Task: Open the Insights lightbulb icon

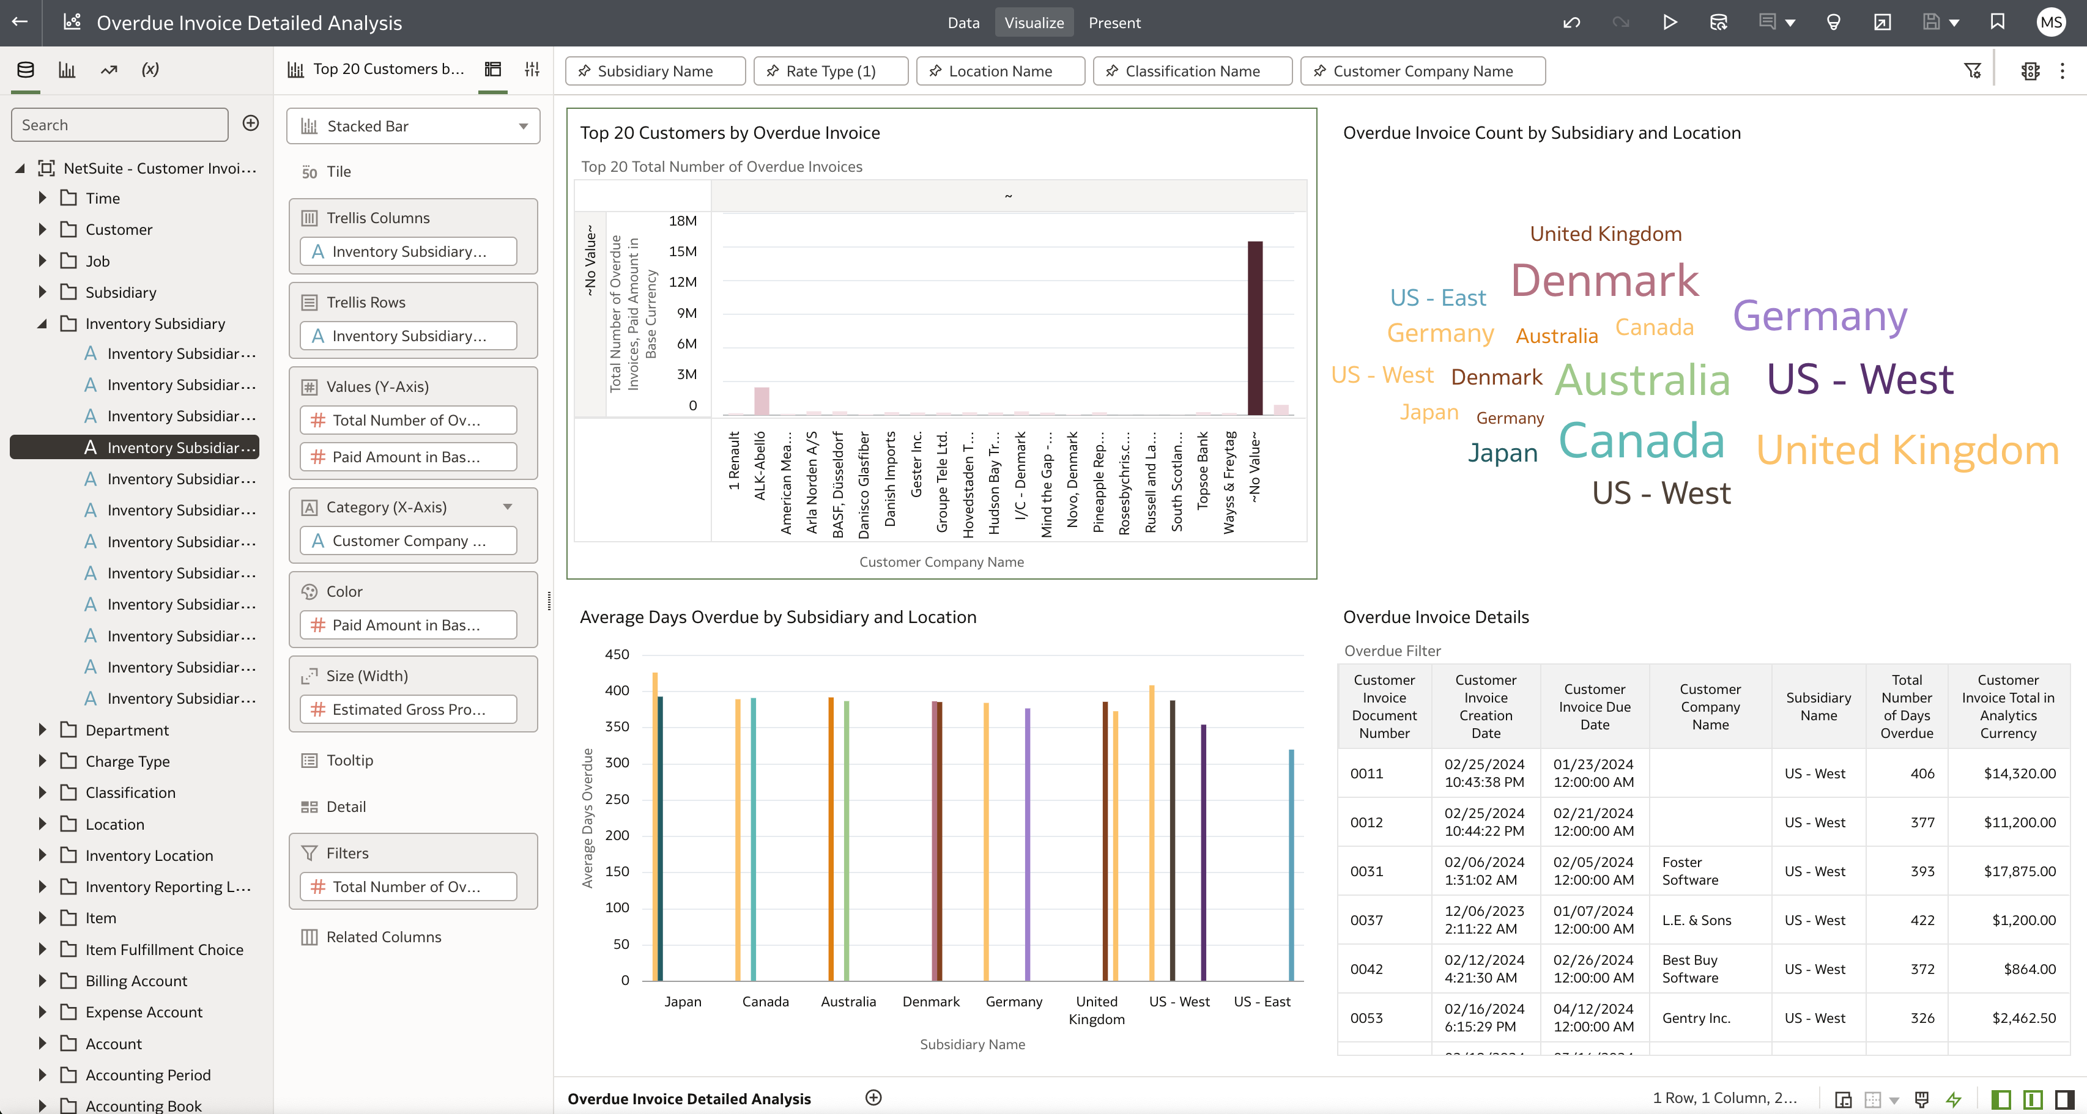Action: (x=1833, y=23)
